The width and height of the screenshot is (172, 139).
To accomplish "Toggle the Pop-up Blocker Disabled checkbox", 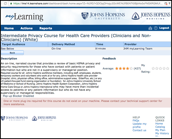I will 2,96.
